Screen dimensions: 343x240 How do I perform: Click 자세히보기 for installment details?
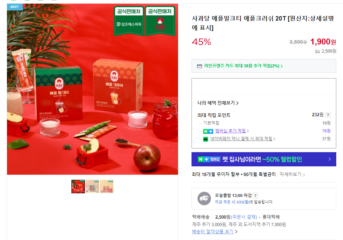point(292,174)
